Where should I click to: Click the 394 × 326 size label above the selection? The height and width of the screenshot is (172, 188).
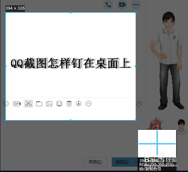[15, 8]
